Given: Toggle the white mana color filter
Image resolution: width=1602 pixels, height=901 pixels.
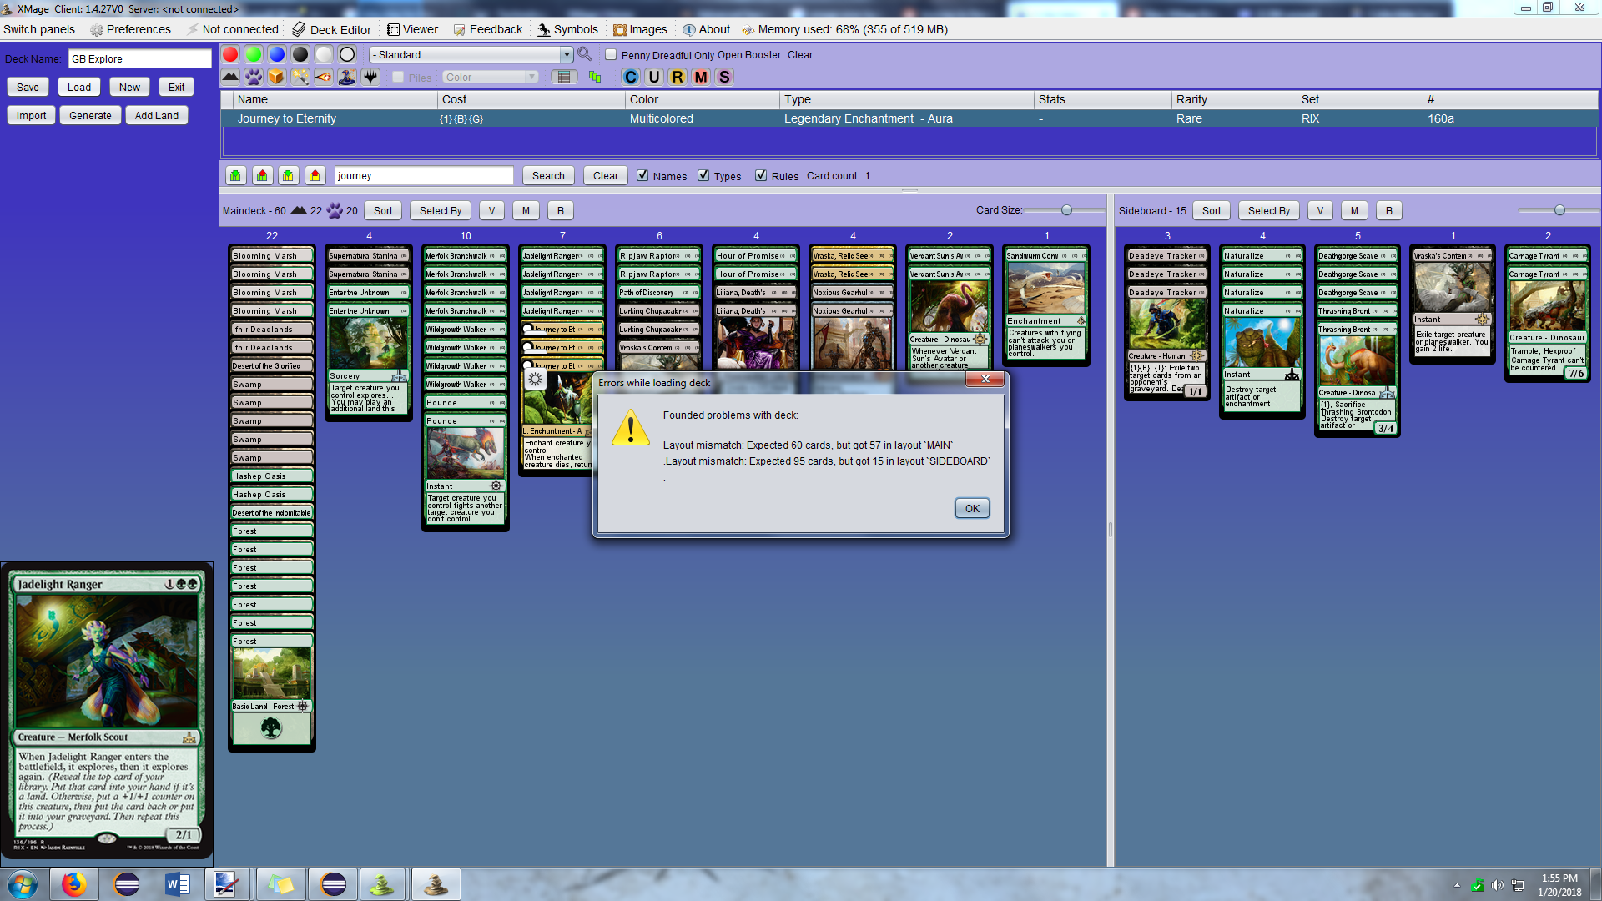Looking at the screenshot, I should (x=324, y=54).
